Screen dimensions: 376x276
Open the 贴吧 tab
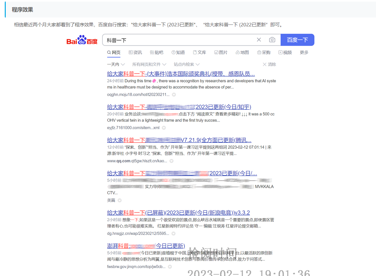pos(157,52)
